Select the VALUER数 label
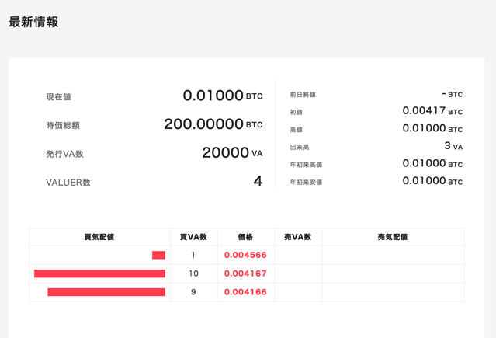Screen dimensions: 496x338 pyautogui.click(x=68, y=183)
